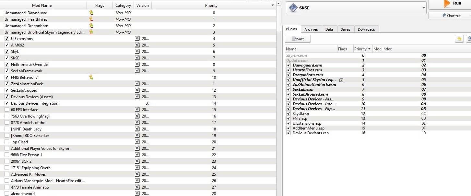Click the version calendar icon for 7563 OverflowingMagi
The image size is (471, 196).
pyautogui.click(x=137, y=116)
